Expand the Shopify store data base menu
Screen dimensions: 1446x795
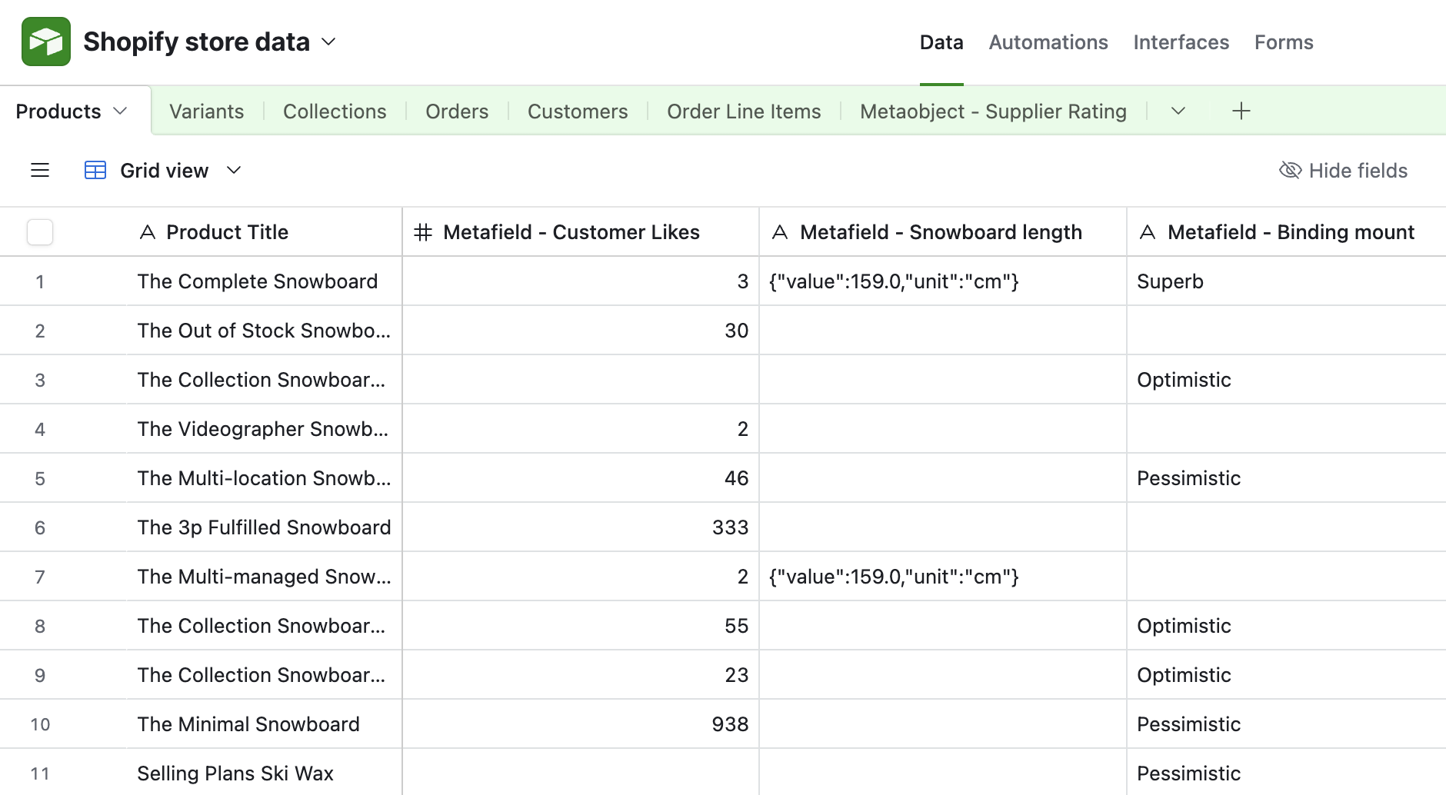(328, 42)
